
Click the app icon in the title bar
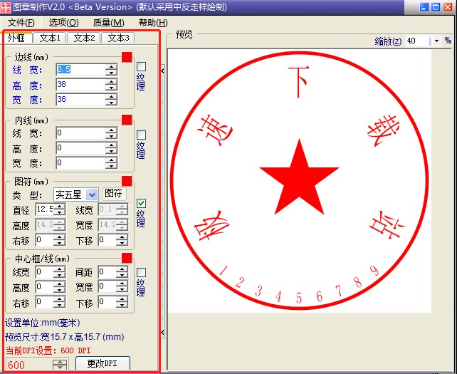[6, 7]
